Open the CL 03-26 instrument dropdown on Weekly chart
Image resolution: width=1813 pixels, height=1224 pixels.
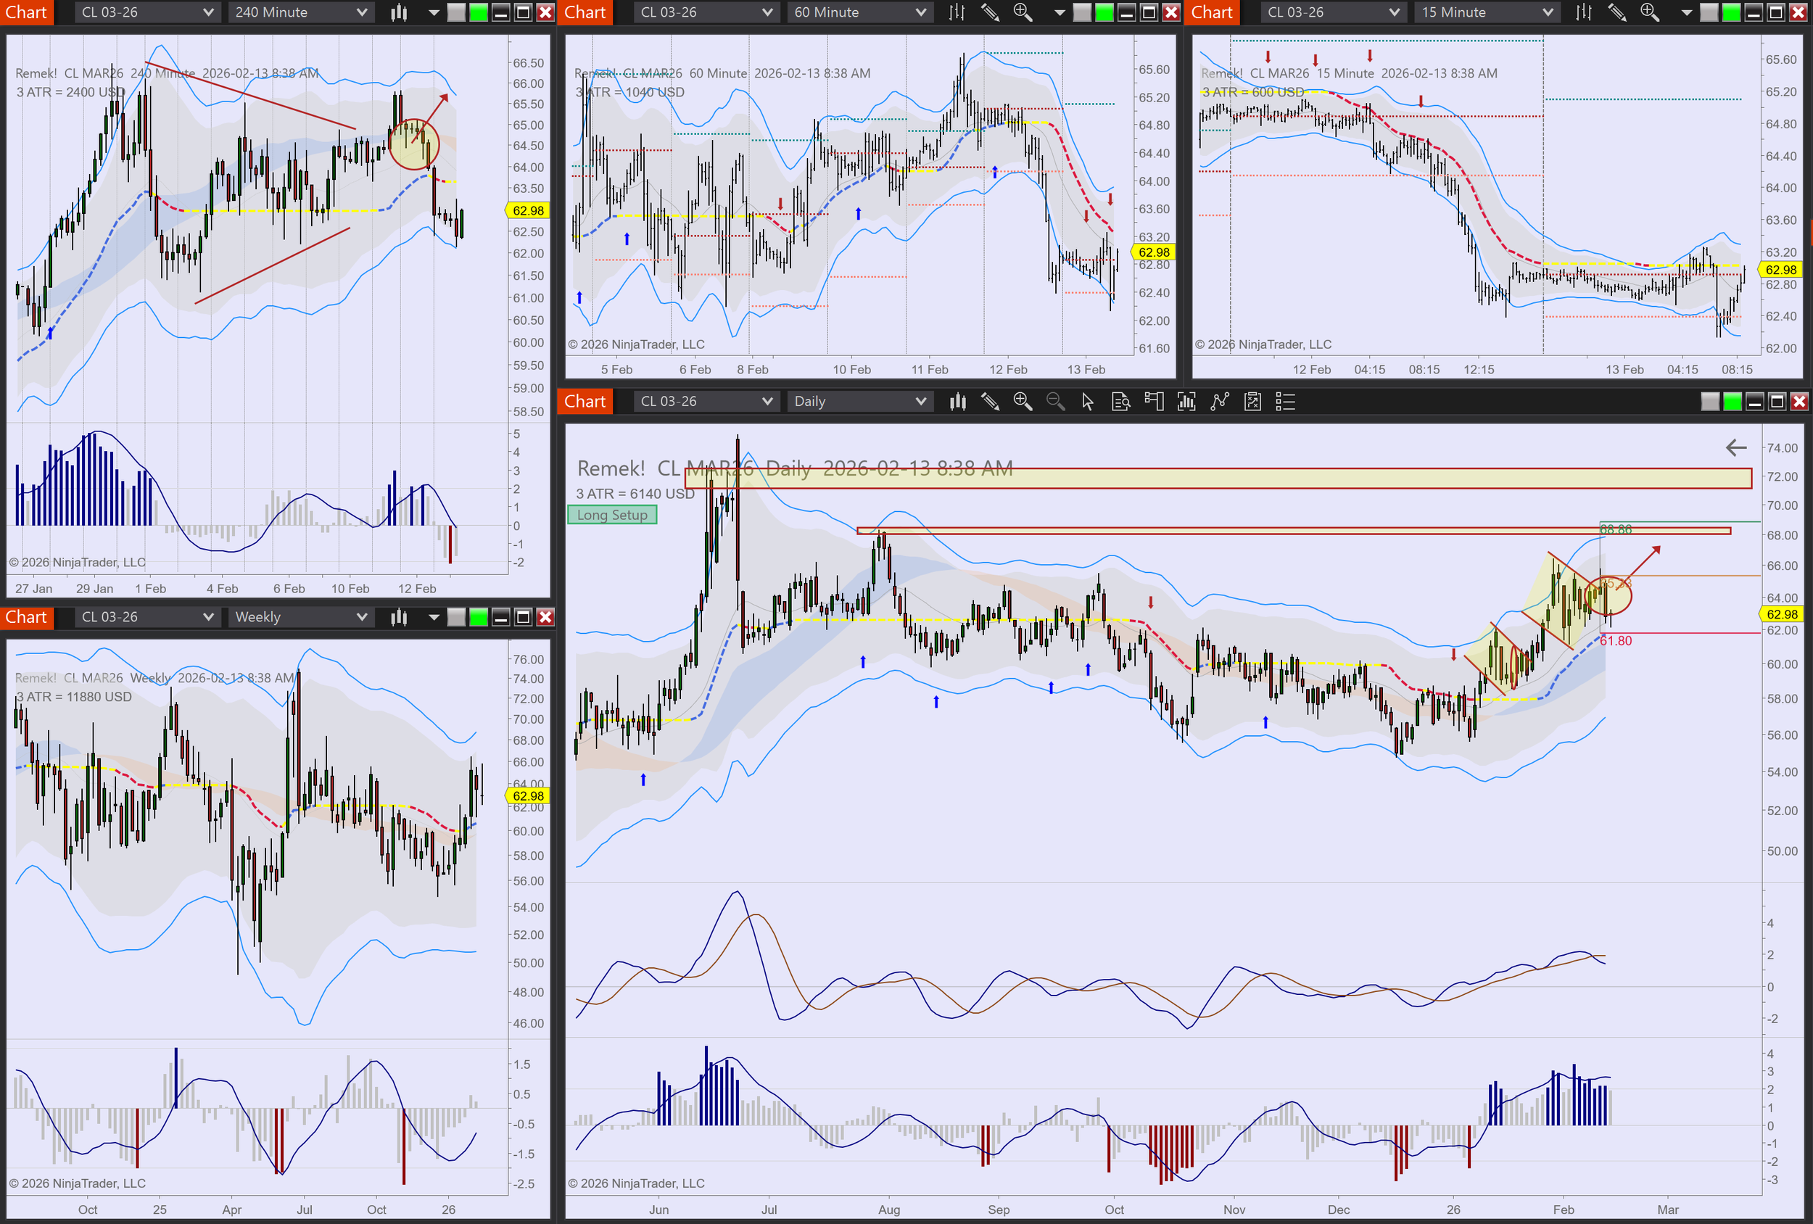[146, 617]
